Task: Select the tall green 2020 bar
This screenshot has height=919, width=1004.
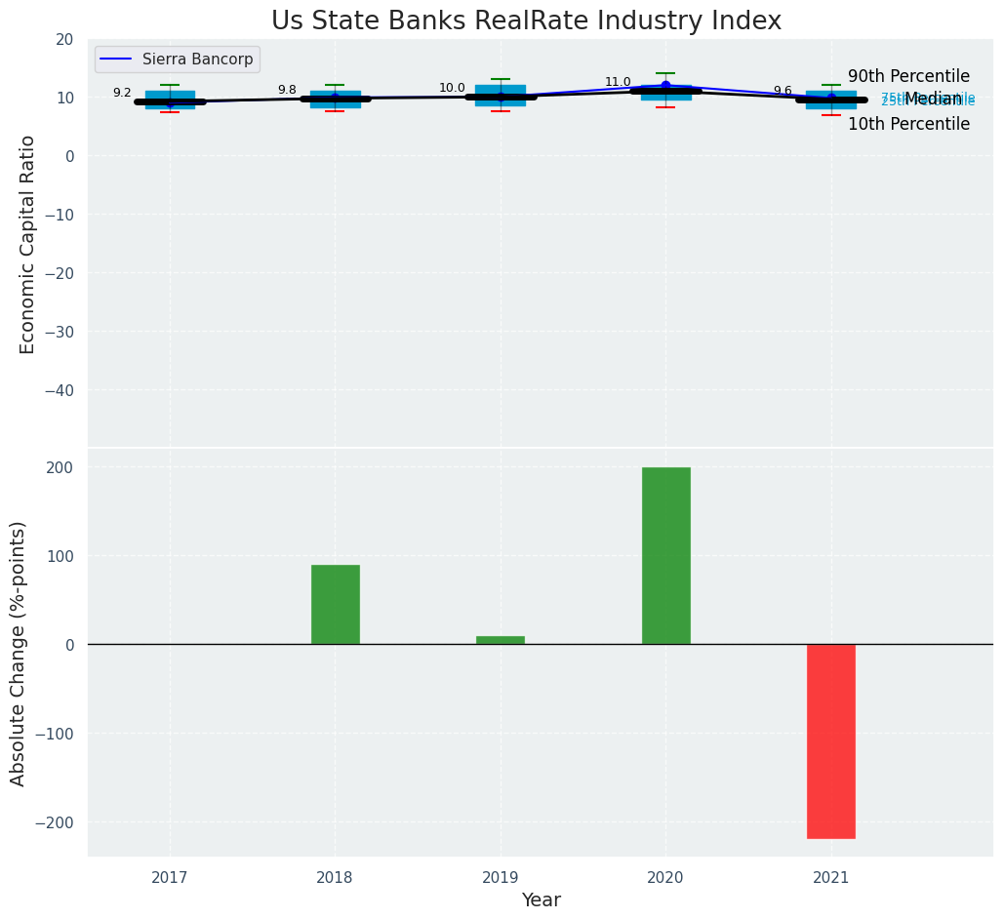Action: coord(665,555)
